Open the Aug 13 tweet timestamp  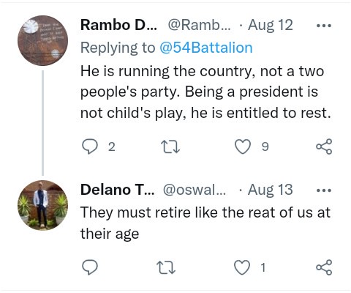tap(271, 190)
